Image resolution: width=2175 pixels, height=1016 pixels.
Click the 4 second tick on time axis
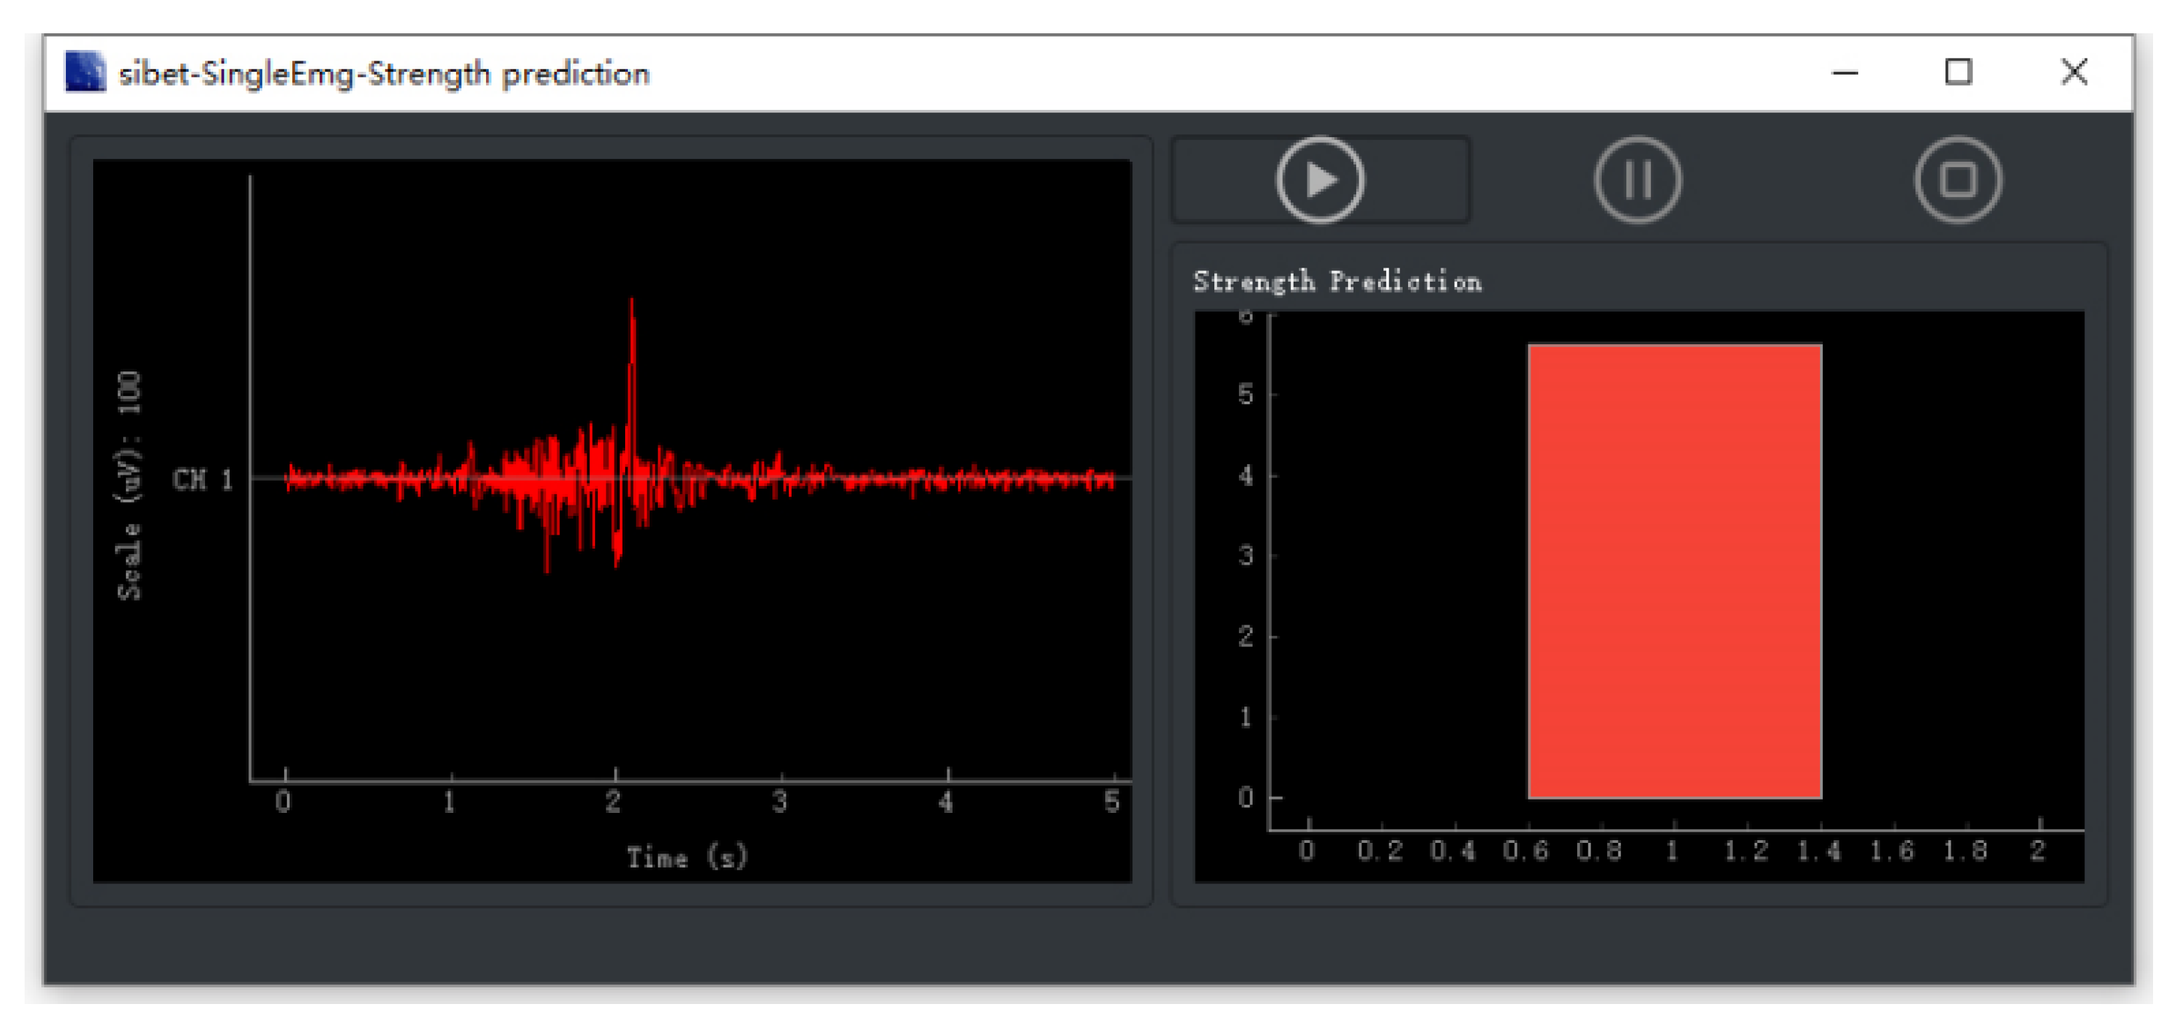point(945,801)
